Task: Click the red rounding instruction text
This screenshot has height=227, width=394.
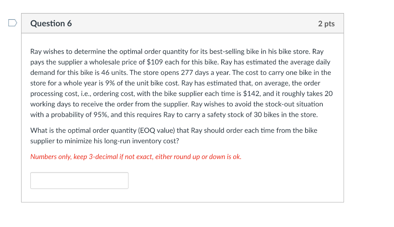Action: (135, 157)
